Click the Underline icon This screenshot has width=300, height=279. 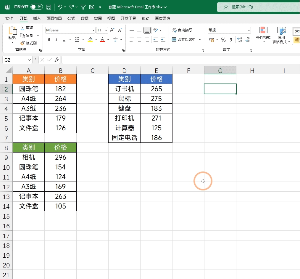pos(64,39)
